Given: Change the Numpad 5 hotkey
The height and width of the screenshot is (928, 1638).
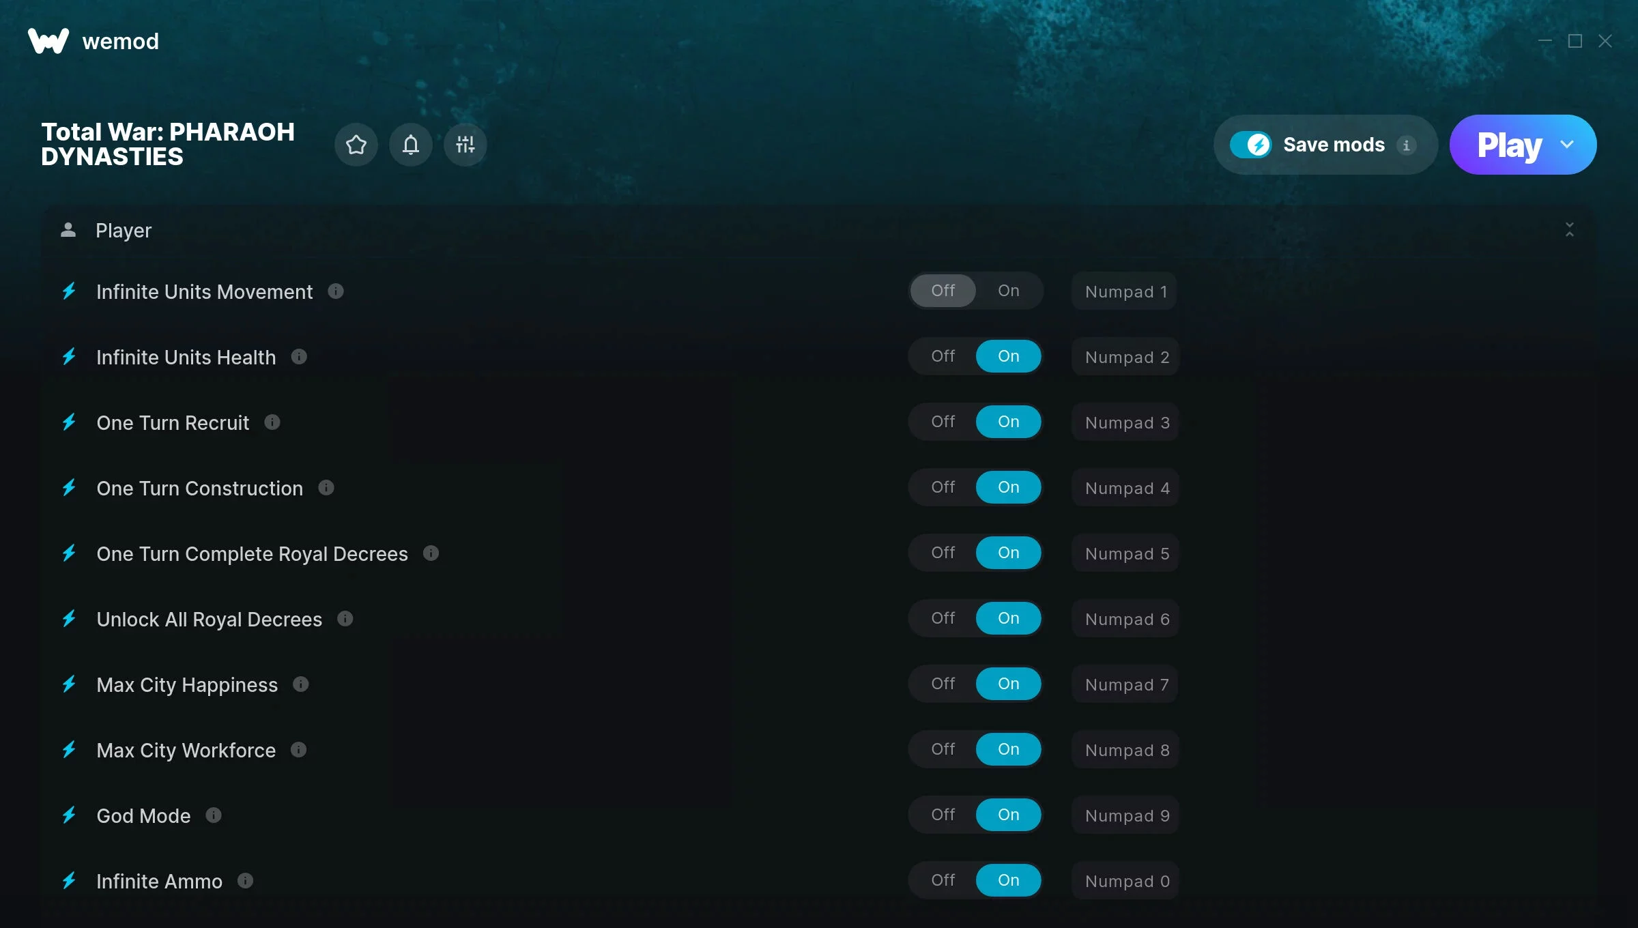Looking at the screenshot, I should pyautogui.click(x=1125, y=553).
